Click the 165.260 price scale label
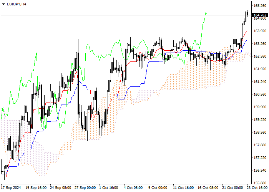269x192 pixels. point(260,6)
